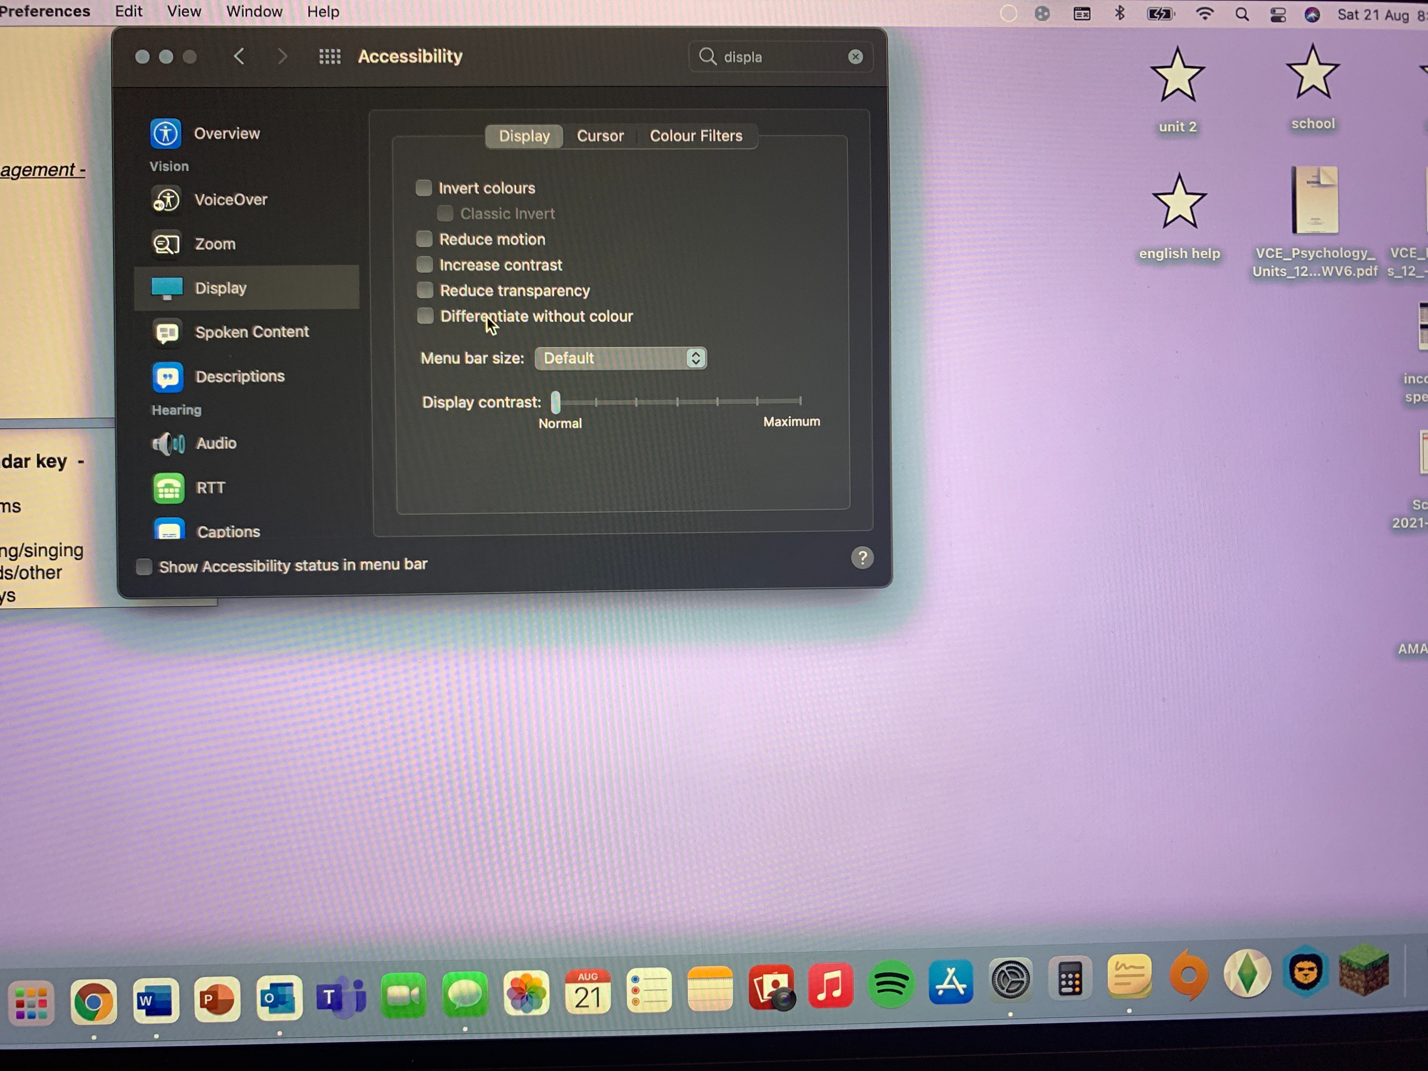
Task: Go back with the back arrow
Action: click(x=239, y=57)
